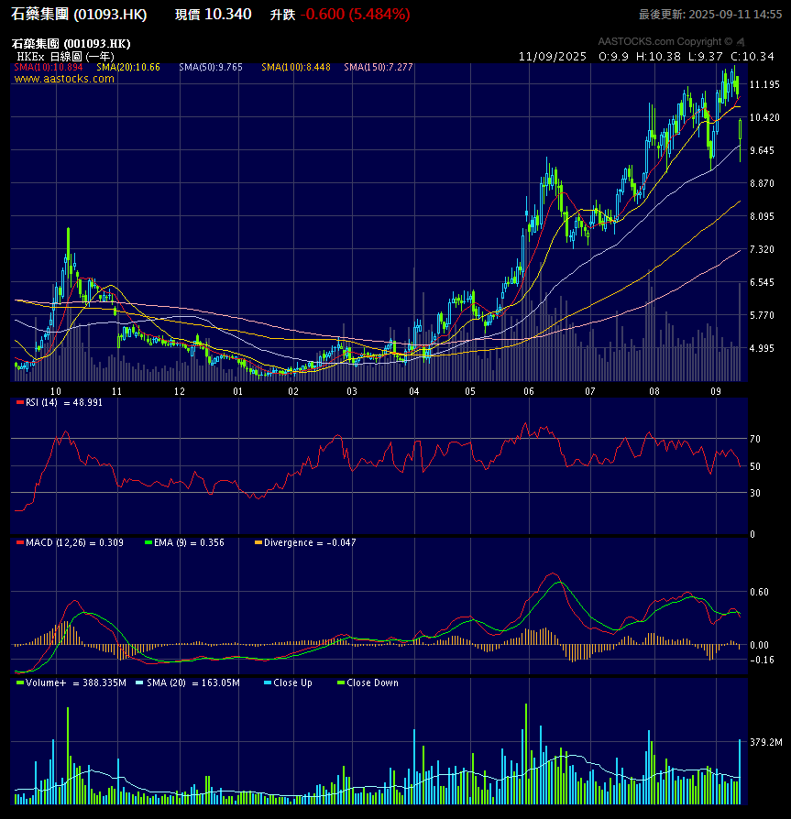Click the 8.870 price axis label
The height and width of the screenshot is (819, 791).
(762, 183)
